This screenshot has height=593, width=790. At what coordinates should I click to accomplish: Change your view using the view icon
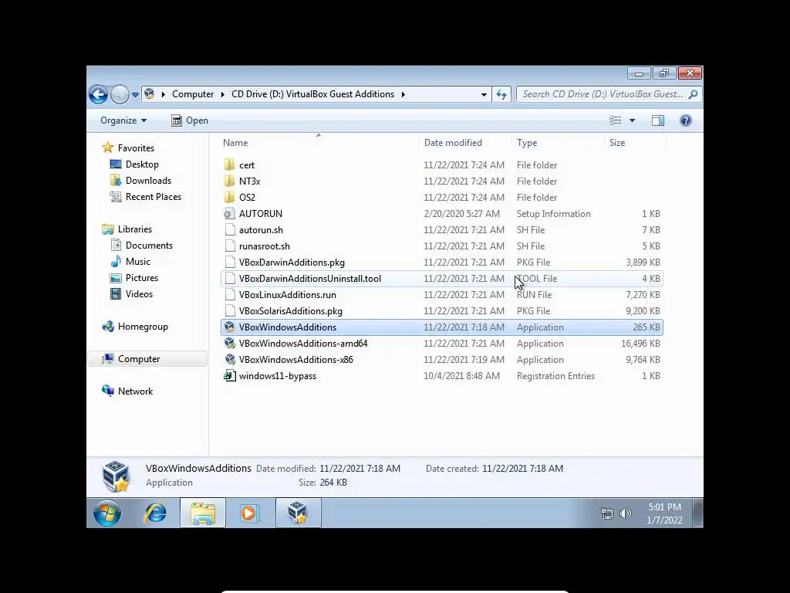click(615, 120)
